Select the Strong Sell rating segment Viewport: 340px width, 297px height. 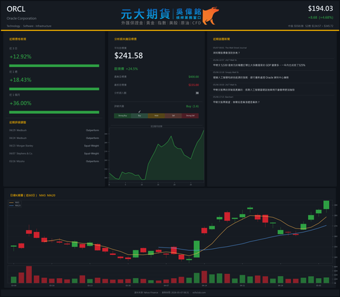coord(190,116)
